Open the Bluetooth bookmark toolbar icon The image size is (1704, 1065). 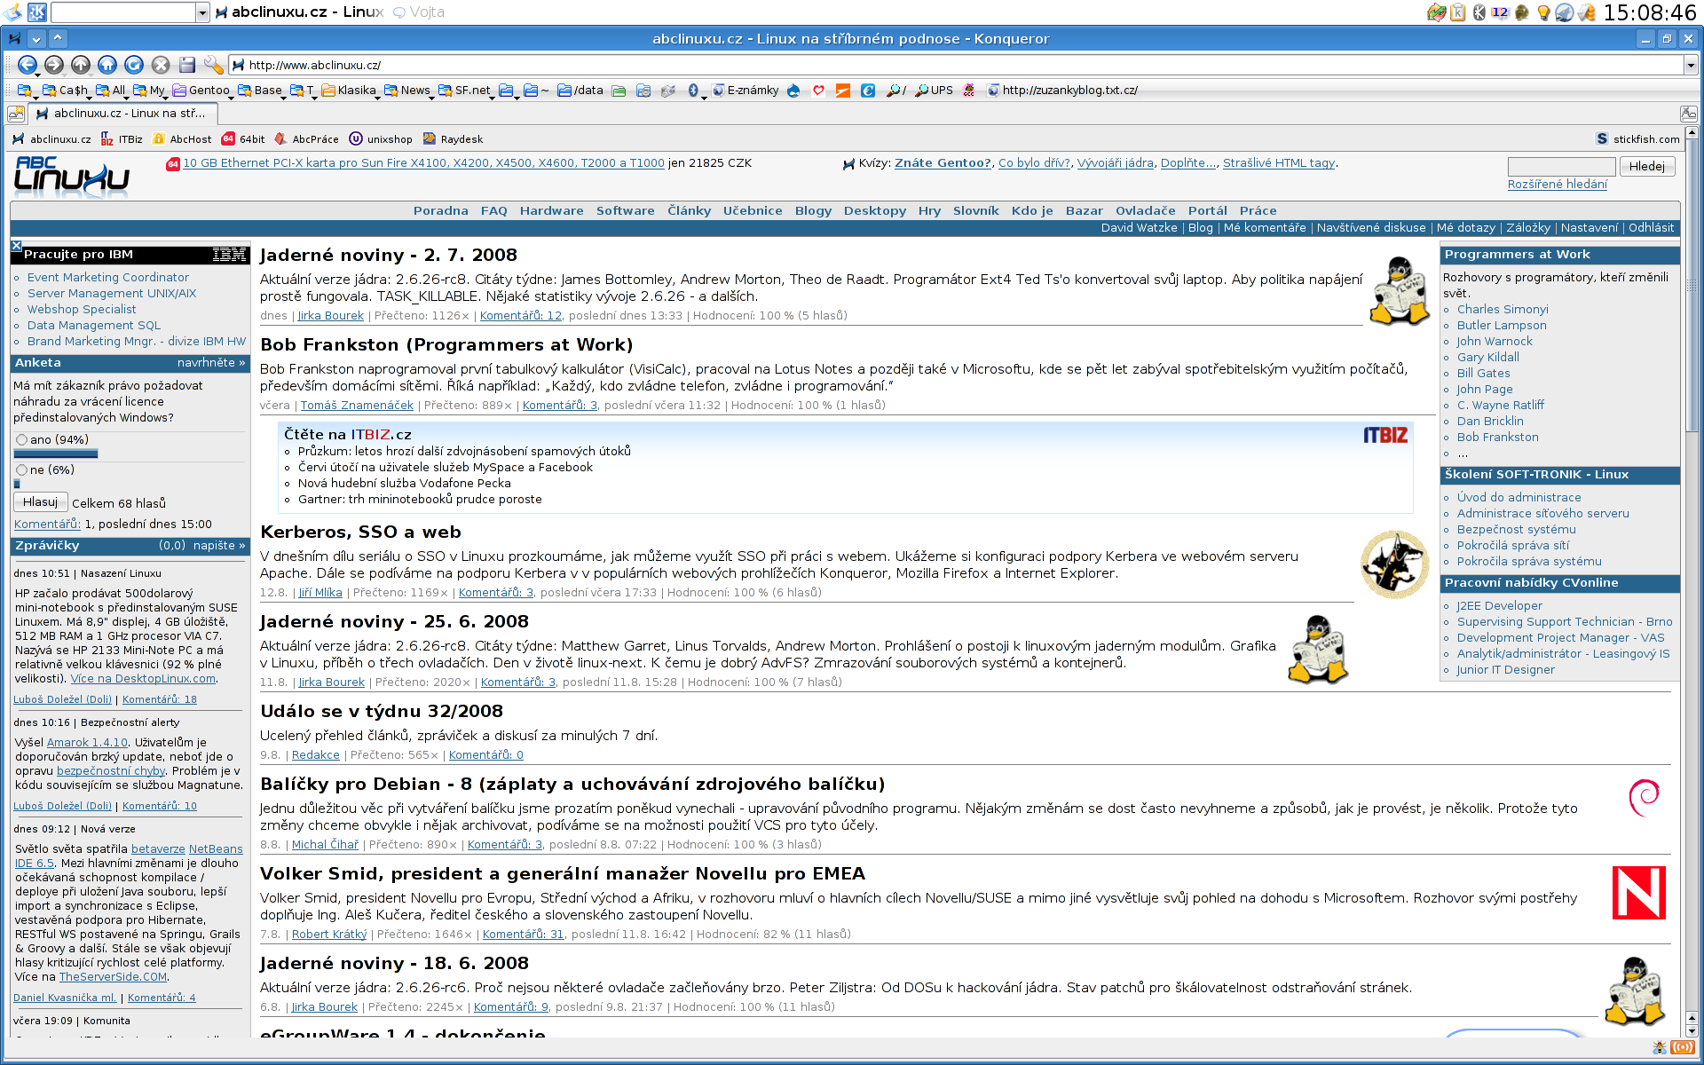[x=693, y=91]
